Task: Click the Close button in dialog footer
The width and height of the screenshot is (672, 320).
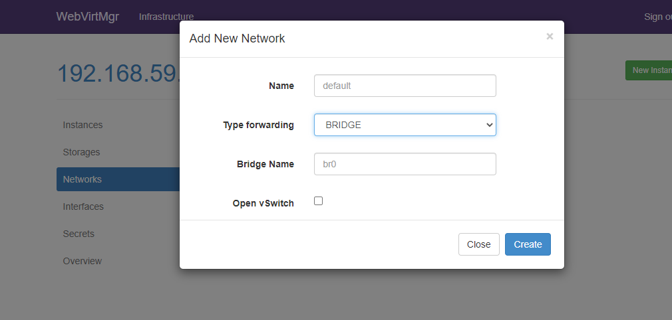Action: (478, 244)
